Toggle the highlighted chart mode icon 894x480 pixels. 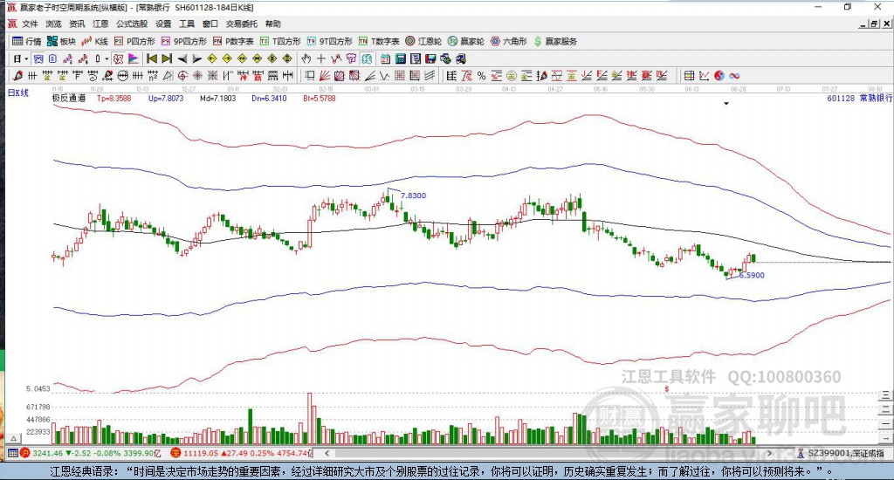click(38, 58)
